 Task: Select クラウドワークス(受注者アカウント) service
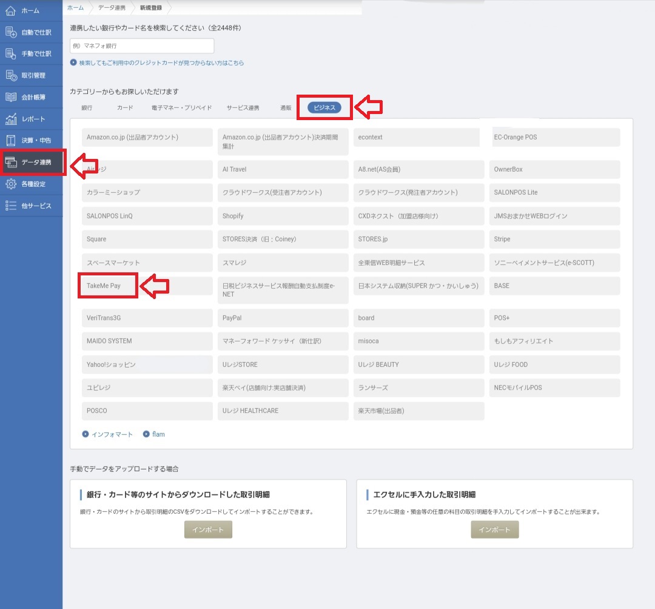(283, 193)
